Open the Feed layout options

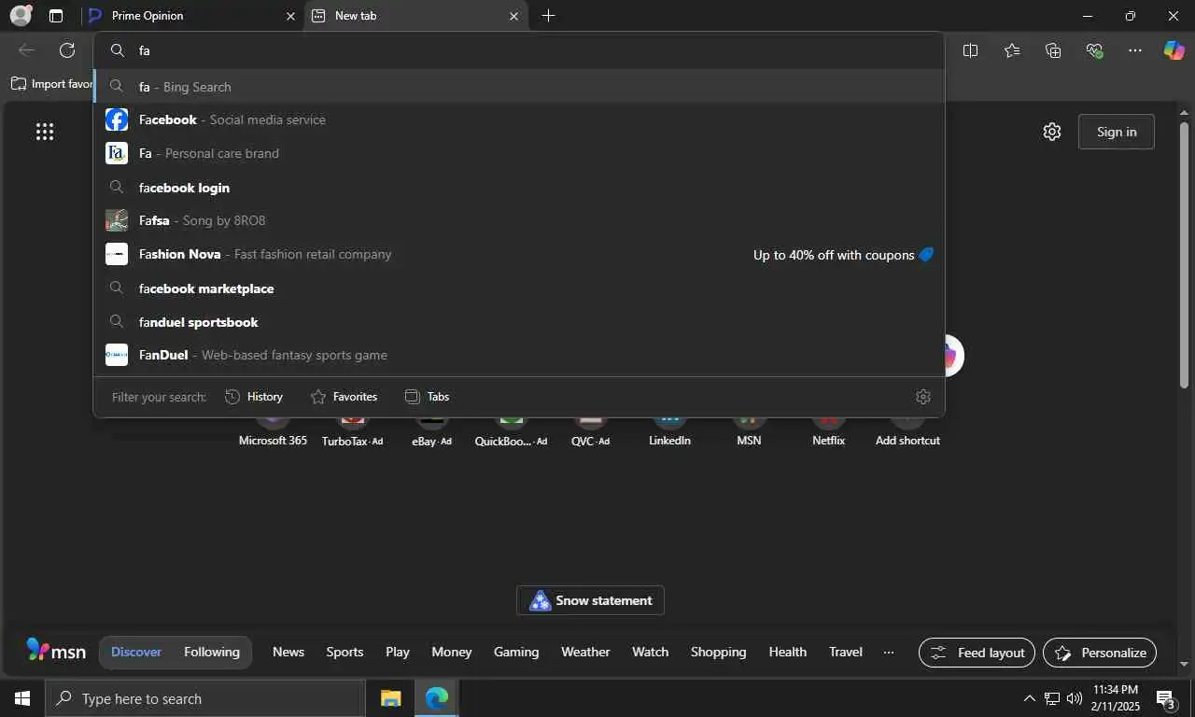click(977, 653)
